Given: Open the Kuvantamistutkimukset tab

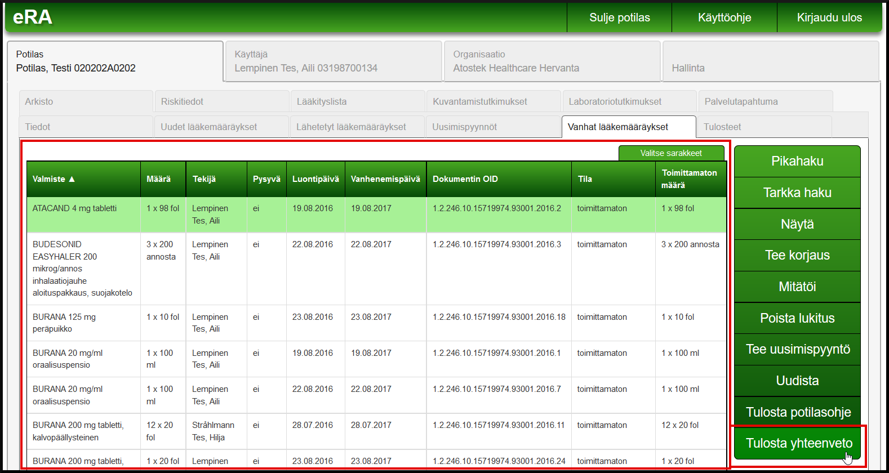Looking at the screenshot, I should point(494,101).
